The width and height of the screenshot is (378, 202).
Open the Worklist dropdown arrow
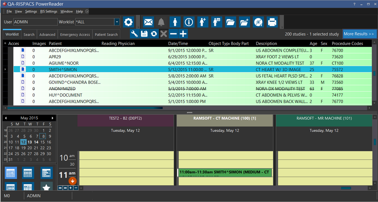[117, 22]
